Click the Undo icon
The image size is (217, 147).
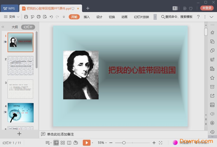[51, 17]
